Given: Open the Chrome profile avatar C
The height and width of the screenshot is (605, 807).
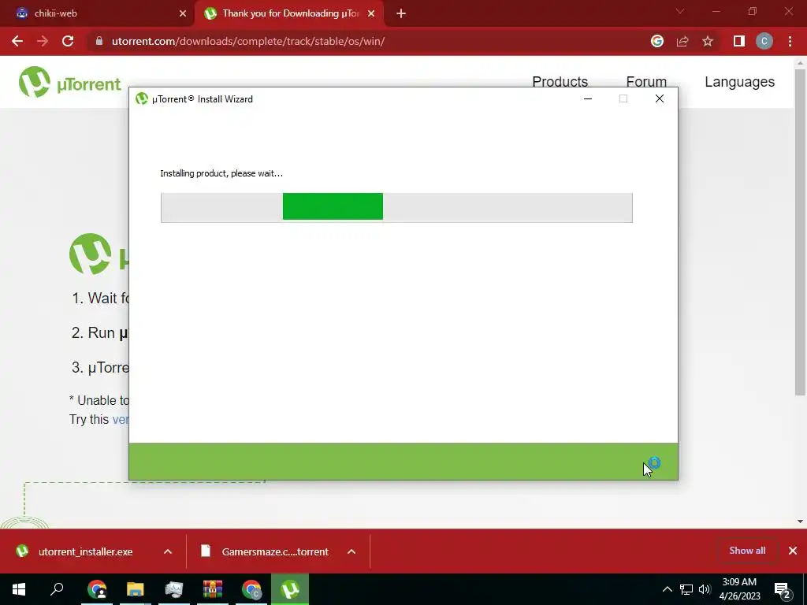Looking at the screenshot, I should point(764,41).
